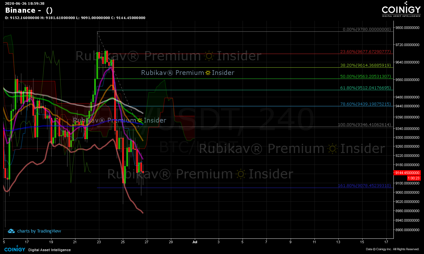Image resolution: width=424 pixels, height=254 pixels.
Task: Click the 2020-06-26 18:59:38 timestamp
Action: (x=24, y=3)
